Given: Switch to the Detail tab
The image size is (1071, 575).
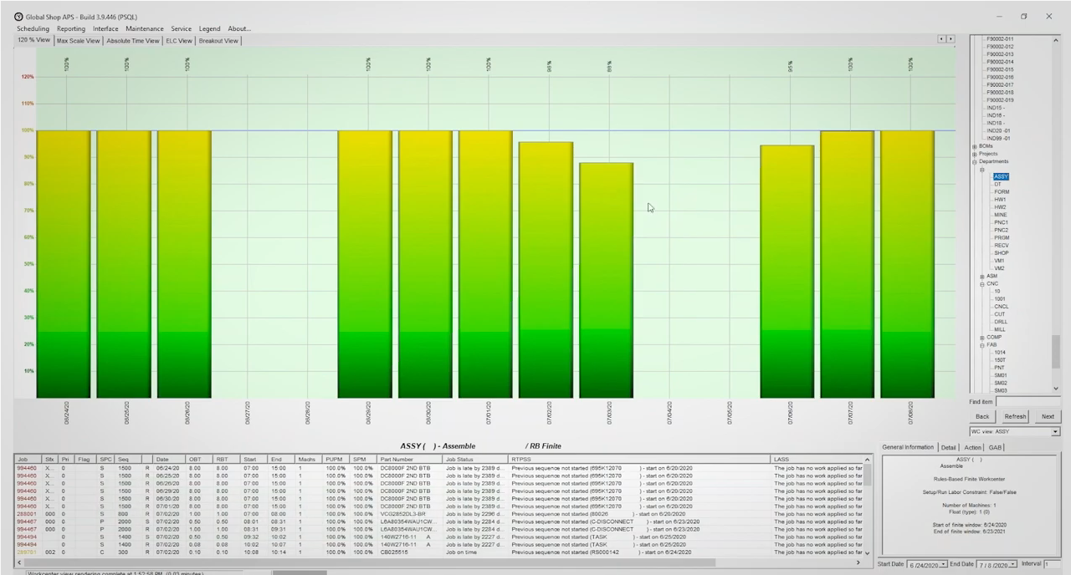Looking at the screenshot, I should coord(948,447).
